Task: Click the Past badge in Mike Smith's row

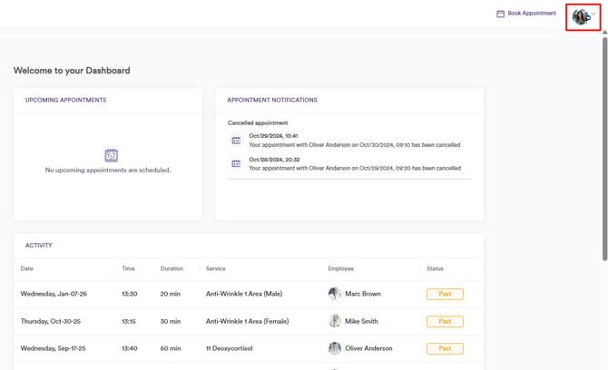Action: point(445,321)
